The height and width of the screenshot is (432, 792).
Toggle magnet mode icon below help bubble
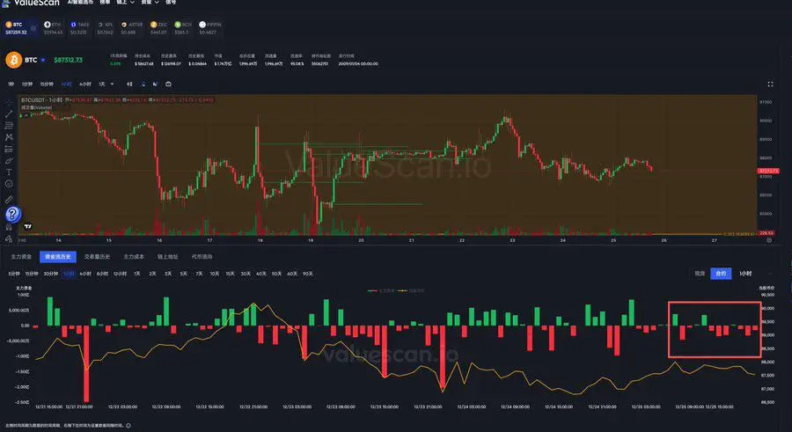point(9,228)
